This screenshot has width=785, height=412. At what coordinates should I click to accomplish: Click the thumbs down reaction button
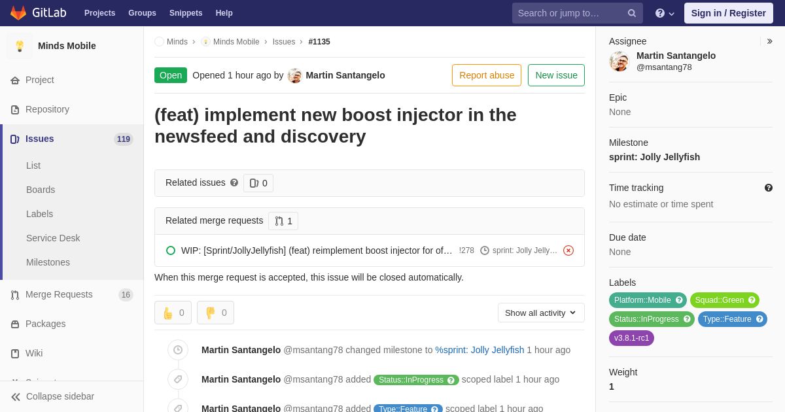(215, 313)
